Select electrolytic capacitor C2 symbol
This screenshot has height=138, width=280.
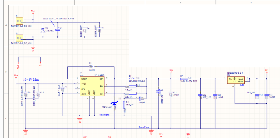[x=58, y=30]
